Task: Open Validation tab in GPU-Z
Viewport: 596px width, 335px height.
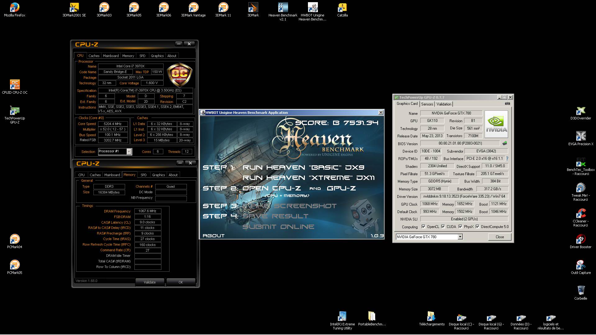Action: point(444,104)
